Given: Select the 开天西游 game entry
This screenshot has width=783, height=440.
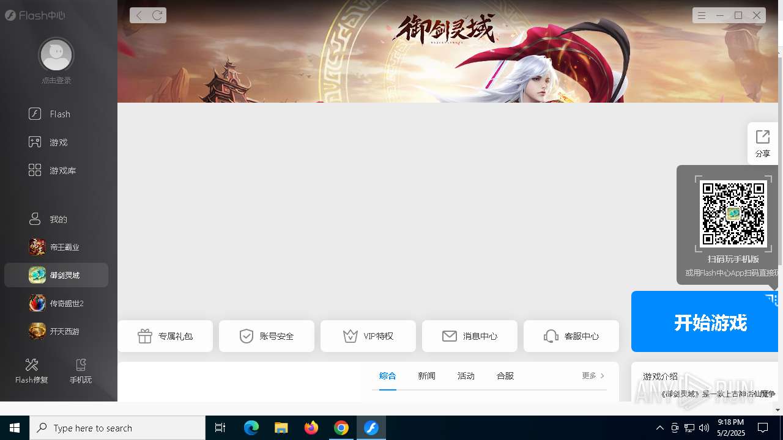Looking at the screenshot, I should pyautogui.click(x=56, y=331).
